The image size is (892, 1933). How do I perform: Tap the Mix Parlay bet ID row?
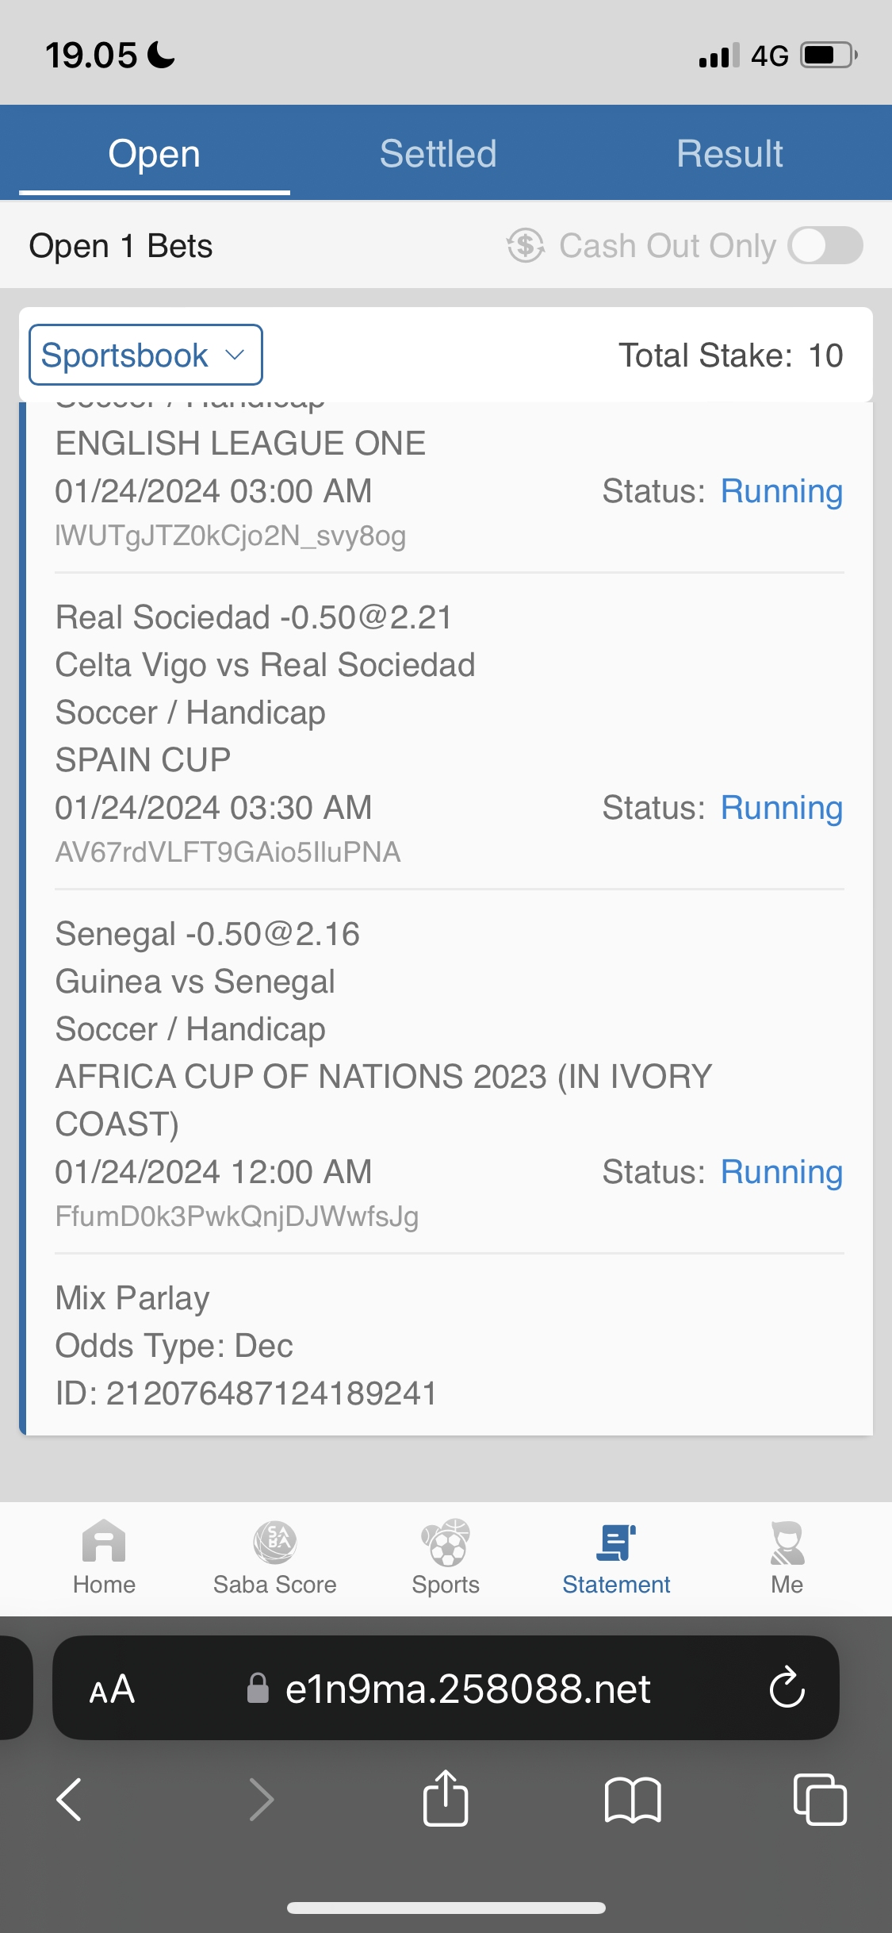pyautogui.click(x=246, y=1393)
